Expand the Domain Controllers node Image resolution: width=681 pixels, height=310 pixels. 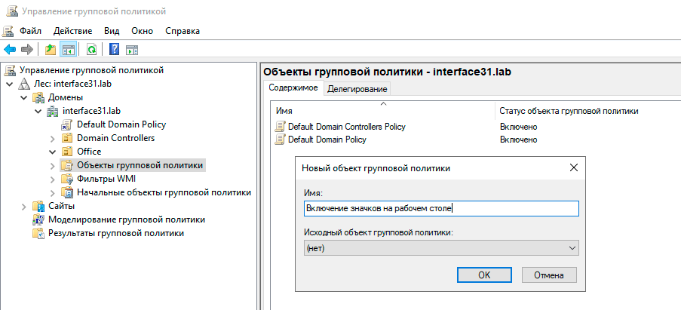point(52,138)
